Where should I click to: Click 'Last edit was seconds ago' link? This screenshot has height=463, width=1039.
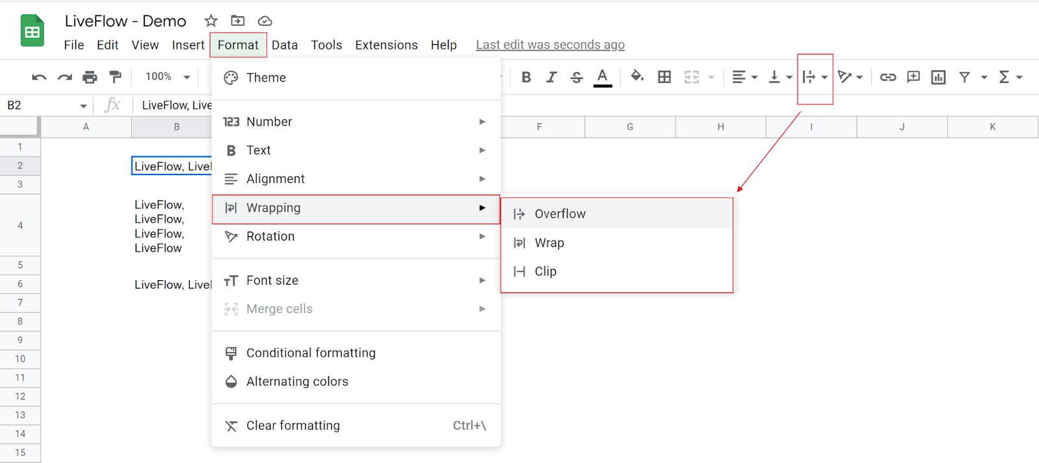tap(550, 45)
